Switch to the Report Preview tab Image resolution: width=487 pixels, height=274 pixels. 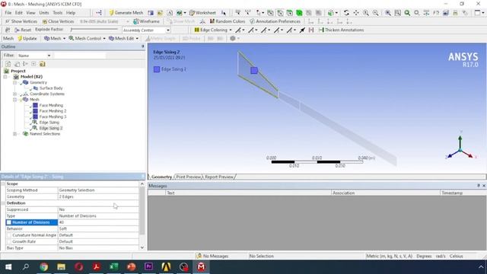point(219,177)
